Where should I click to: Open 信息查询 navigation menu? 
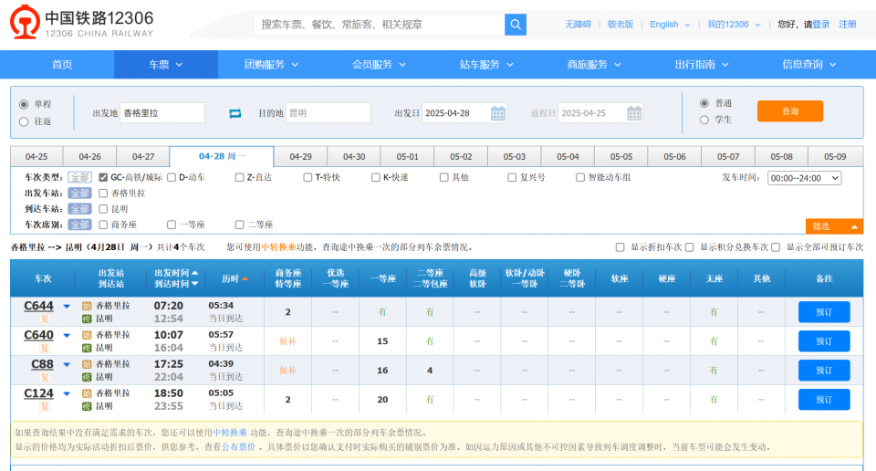click(x=809, y=64)
